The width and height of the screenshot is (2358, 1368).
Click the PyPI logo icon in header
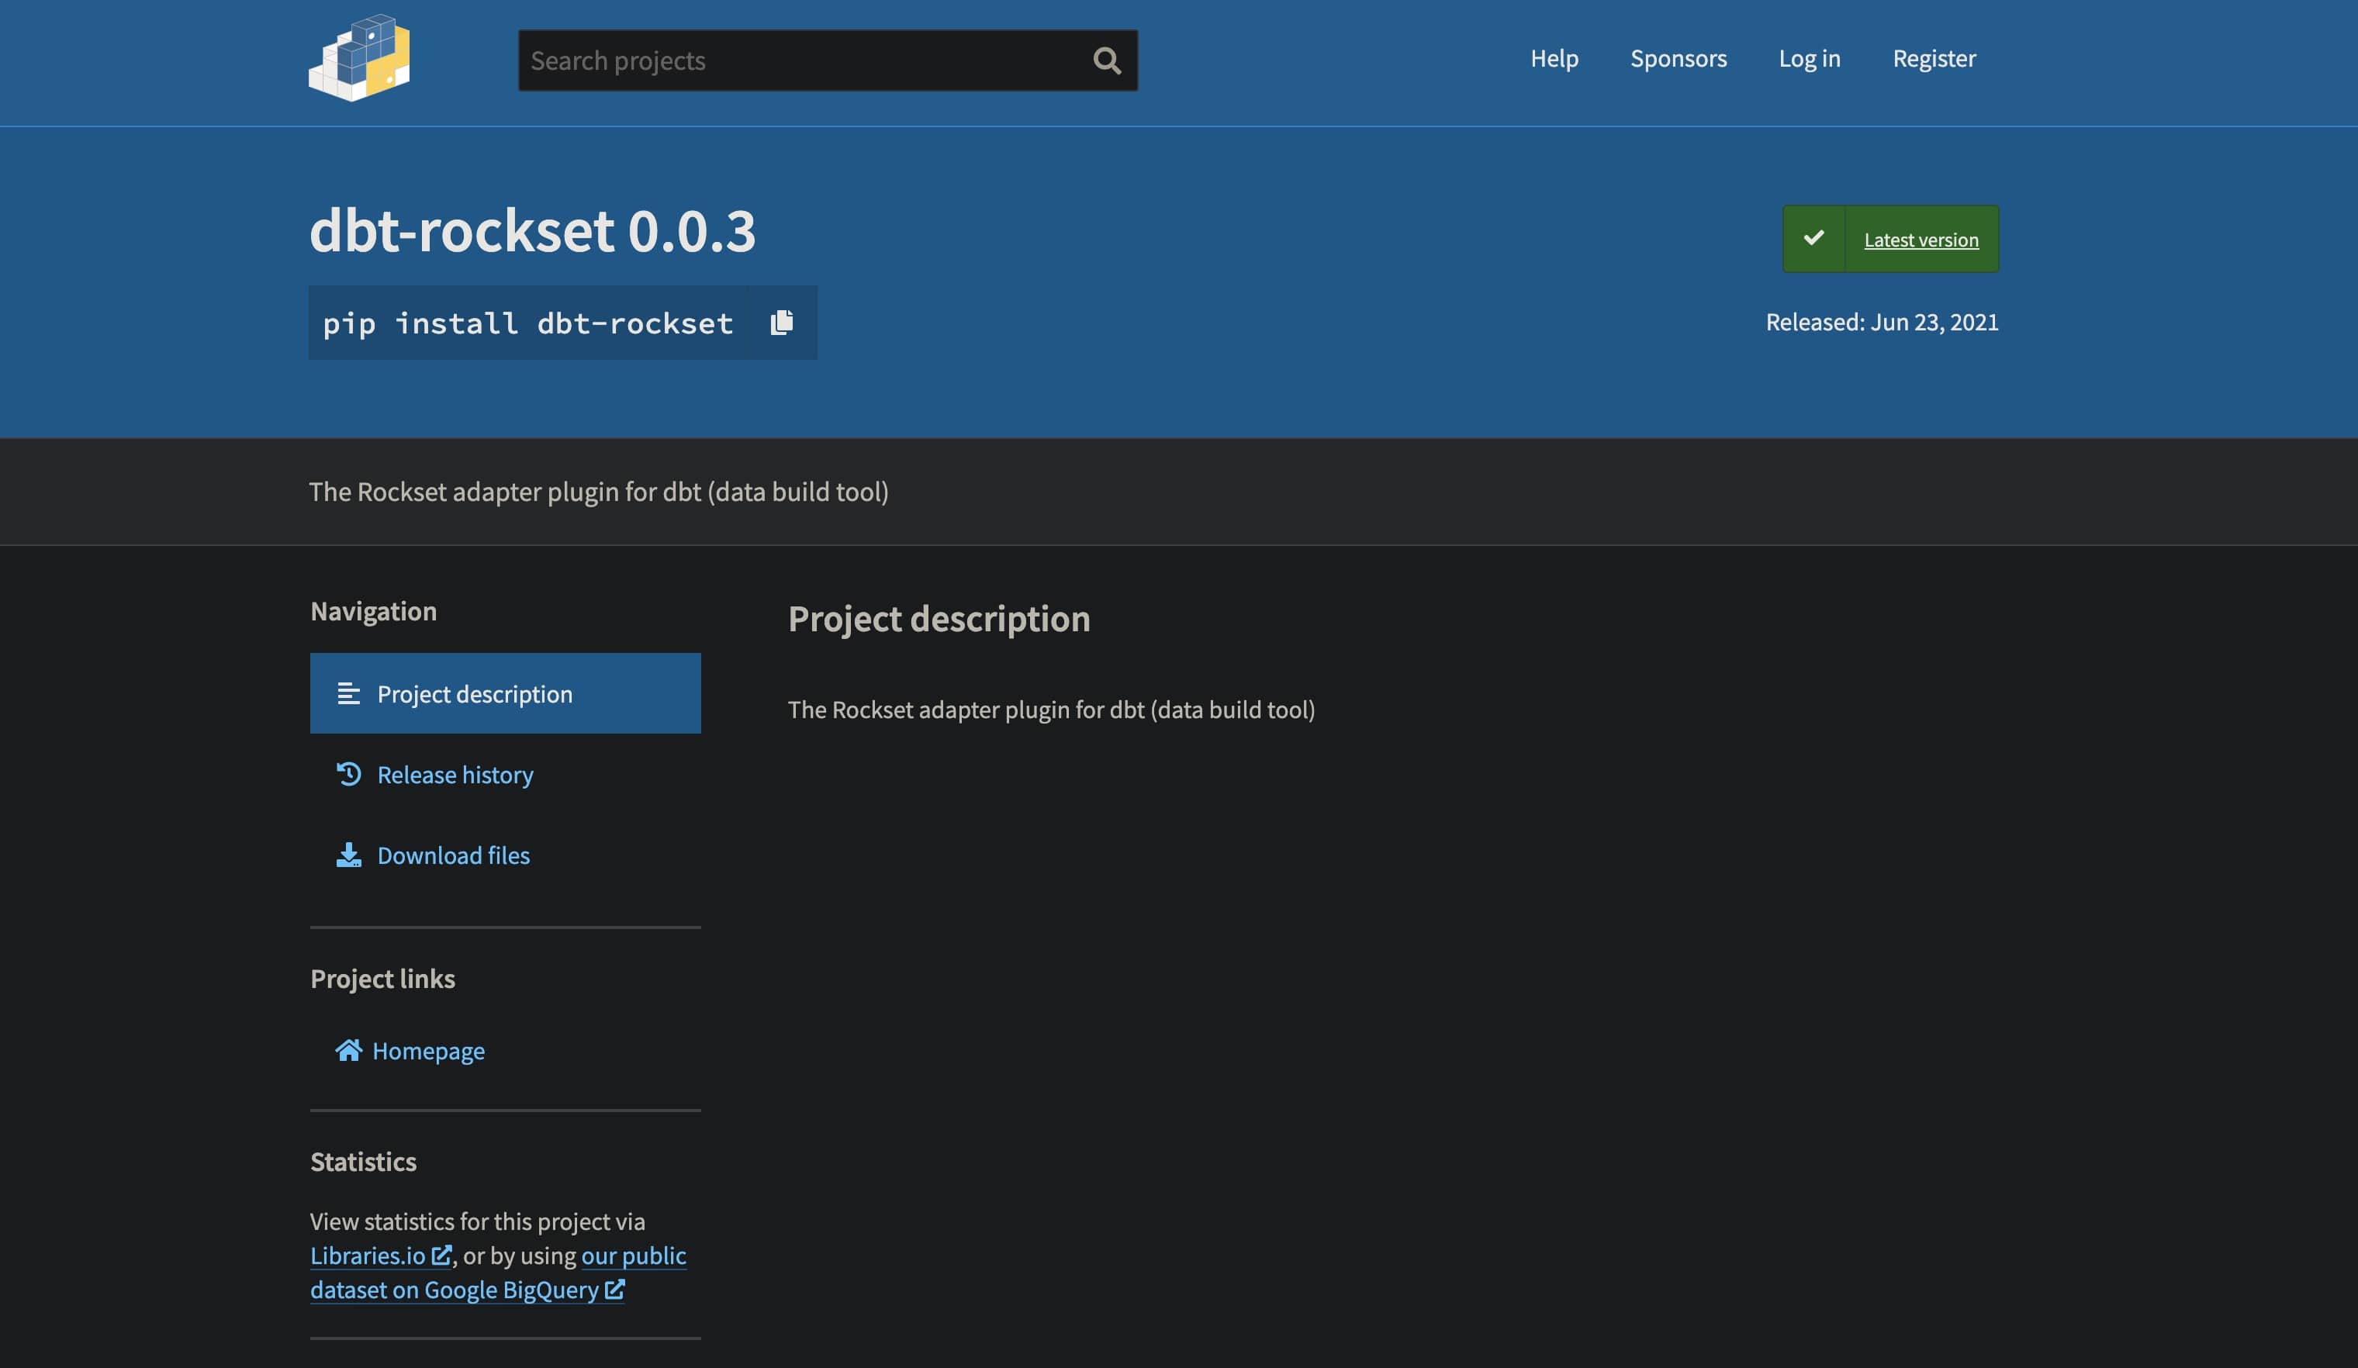coord(358,59)
